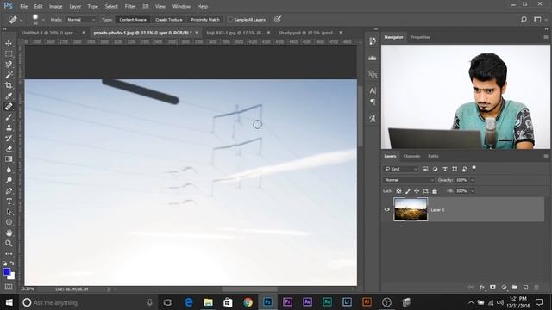Select the Gradient tool
This screenshot has height=310, width=552.
[x=9, y=159]
